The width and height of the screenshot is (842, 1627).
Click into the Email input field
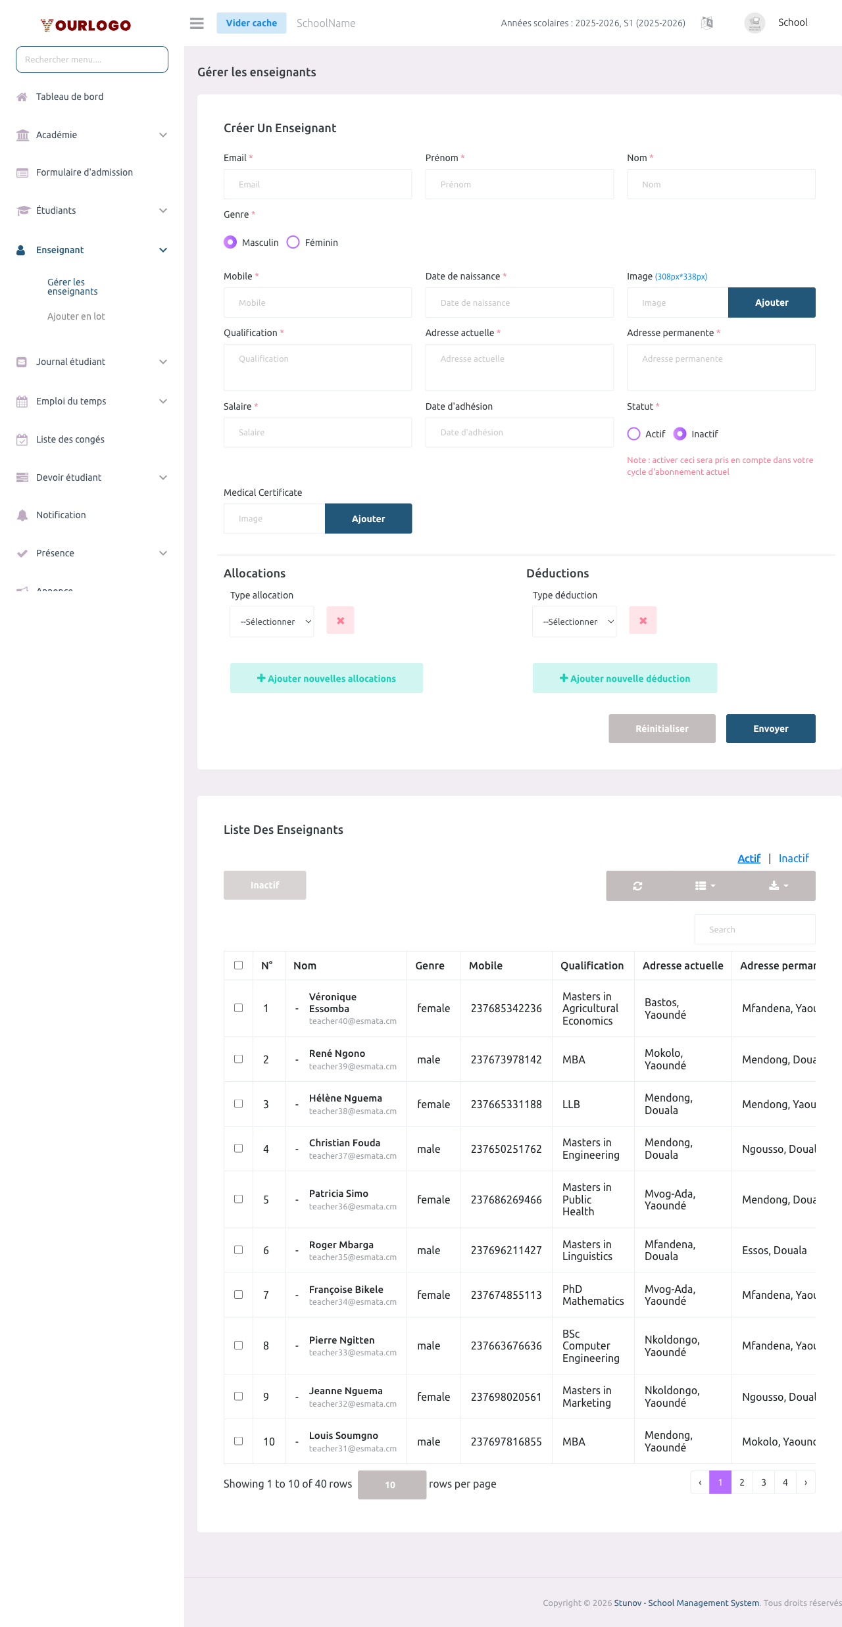tap(318, 184)
